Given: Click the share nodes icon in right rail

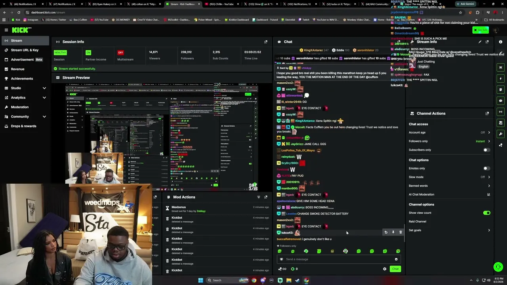Looking at the screenshot, I should (x=501, y=145).
